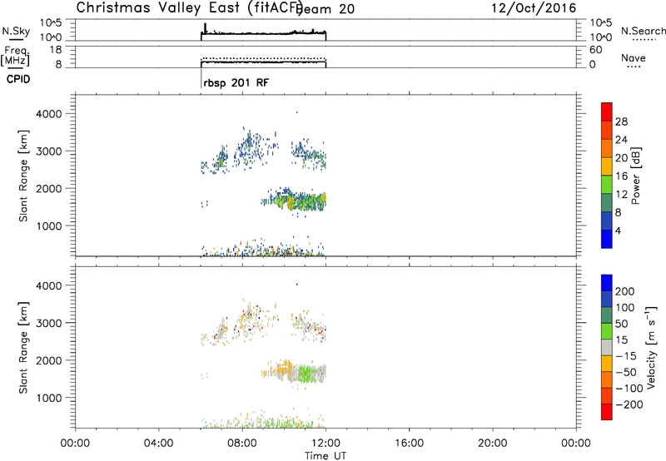This screenshot has height=461, width=666.
Task: Pick the red top segment of the power color bar
Action: pos(607,112)
